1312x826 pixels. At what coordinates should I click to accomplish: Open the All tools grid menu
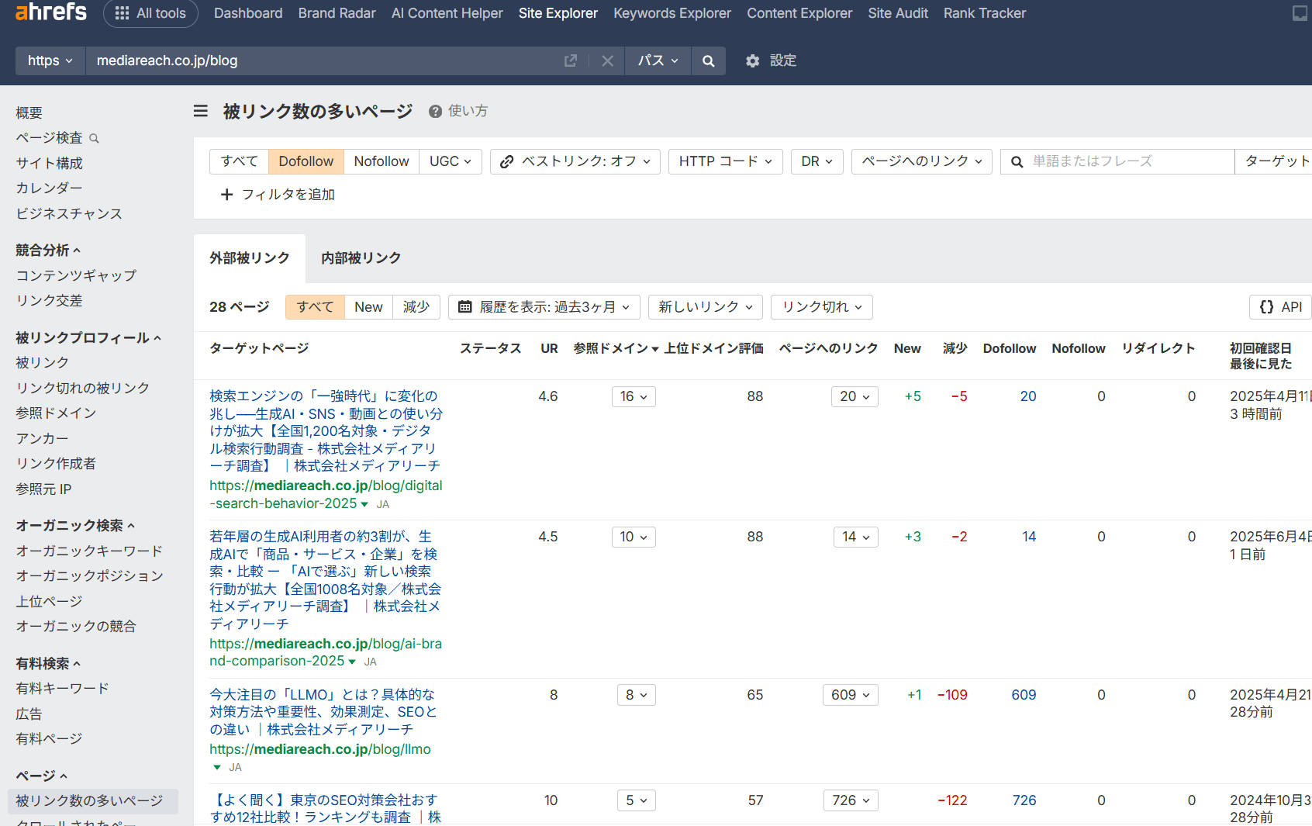point(150,13)
